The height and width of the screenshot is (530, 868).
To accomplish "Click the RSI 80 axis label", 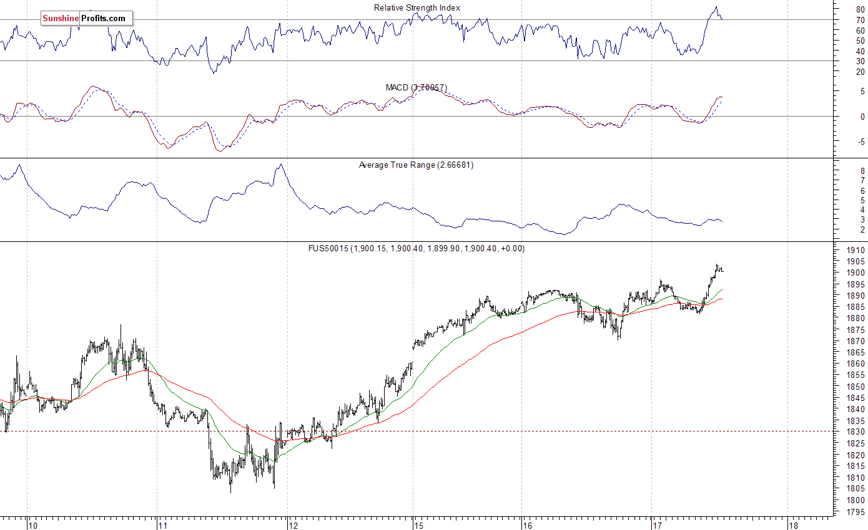I will (x=861, y=9).
